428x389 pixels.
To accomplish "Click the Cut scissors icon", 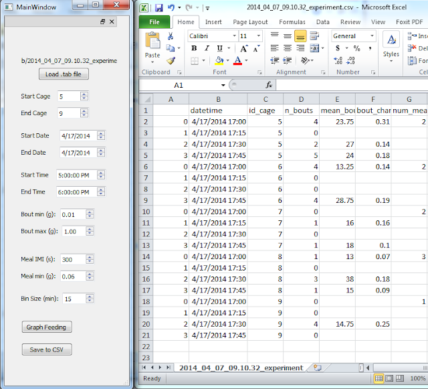I will [x=171, y=36].
